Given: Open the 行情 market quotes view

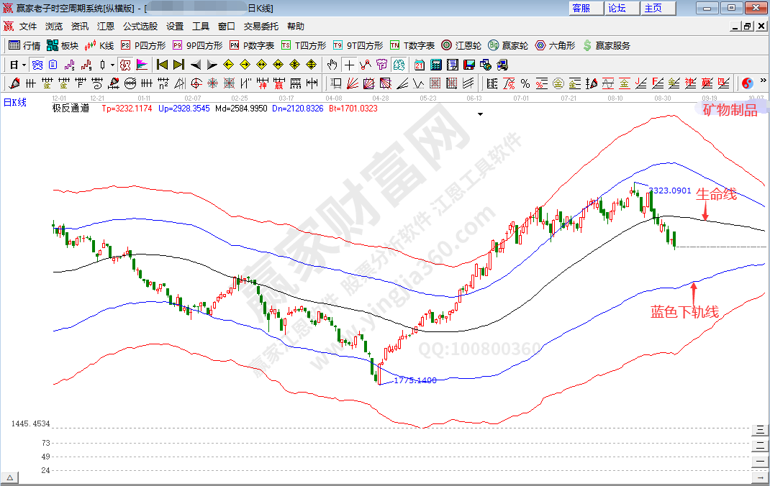Looking at the screenshot, I should [x=24, y=45].
